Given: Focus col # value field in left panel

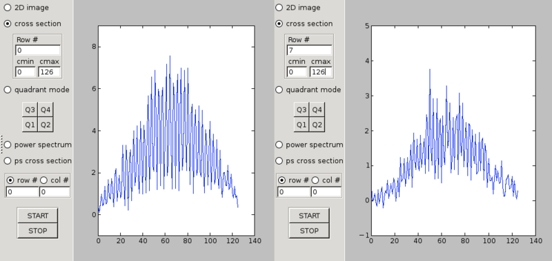Looking at the screenshot, I should point(55,192).
